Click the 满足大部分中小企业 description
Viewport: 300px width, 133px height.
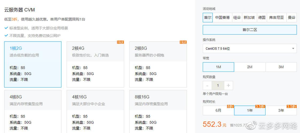pyautogui.click(x=89, y=104)
